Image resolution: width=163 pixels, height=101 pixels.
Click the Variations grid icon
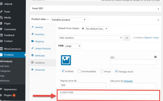click(32, 62)
